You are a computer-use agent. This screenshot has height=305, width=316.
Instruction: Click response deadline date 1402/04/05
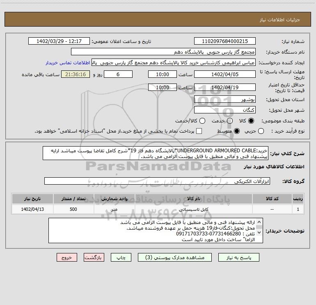click(x=225, y=74)
